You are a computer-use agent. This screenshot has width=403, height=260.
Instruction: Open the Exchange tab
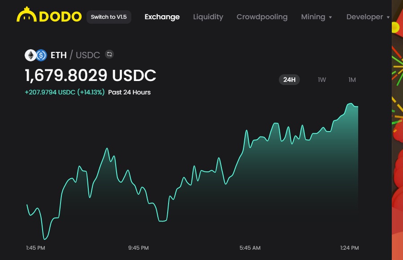point(162,17)
